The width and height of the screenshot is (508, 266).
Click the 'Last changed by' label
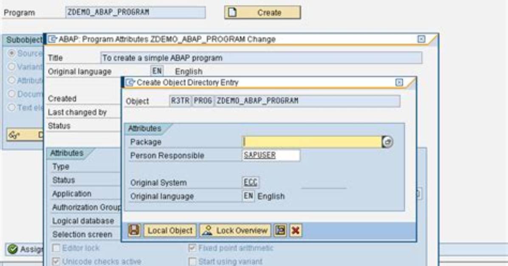(77, 112)
